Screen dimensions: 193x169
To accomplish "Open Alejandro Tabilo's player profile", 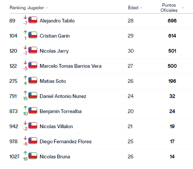I will pos(57,21).
